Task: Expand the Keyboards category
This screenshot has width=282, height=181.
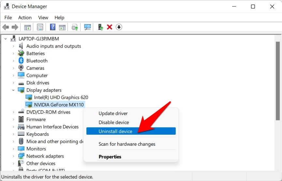Action: point(13,134)
